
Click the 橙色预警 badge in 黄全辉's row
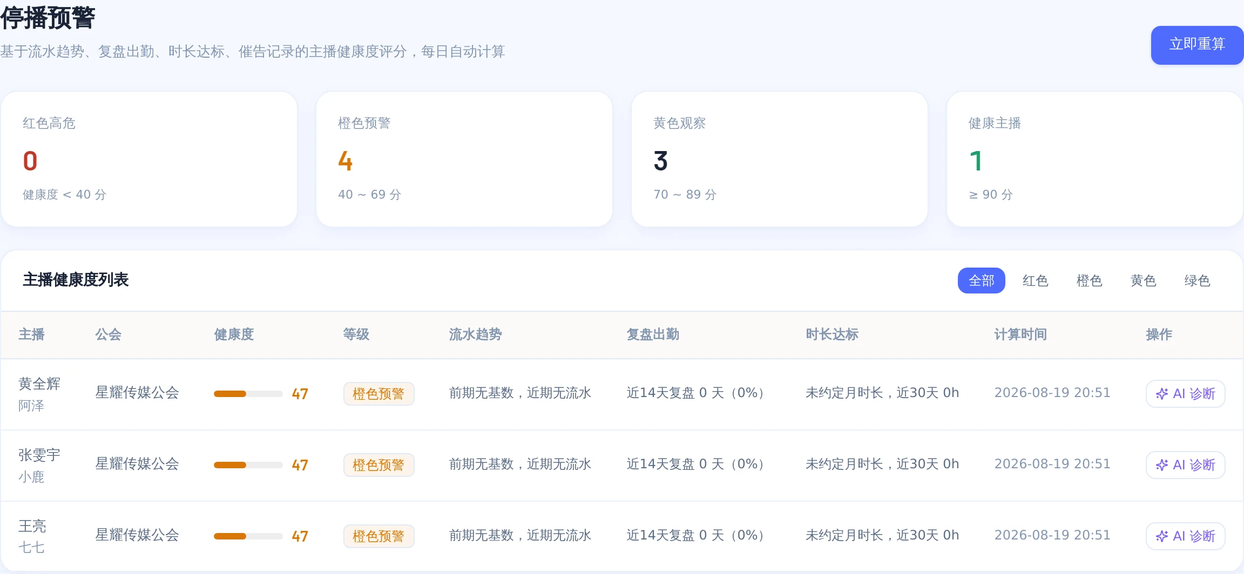pyautogui.click(x=378, y=394)
